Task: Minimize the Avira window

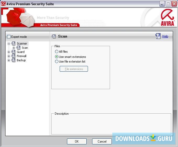Action: point(162,4)
